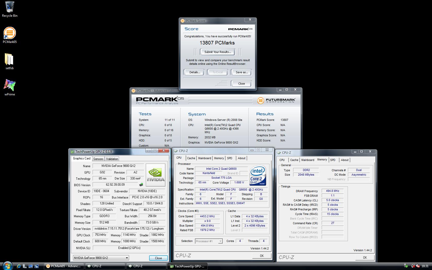
Task: Click the PCMark05 logo in Score dialog
Action: pos(240,29)
